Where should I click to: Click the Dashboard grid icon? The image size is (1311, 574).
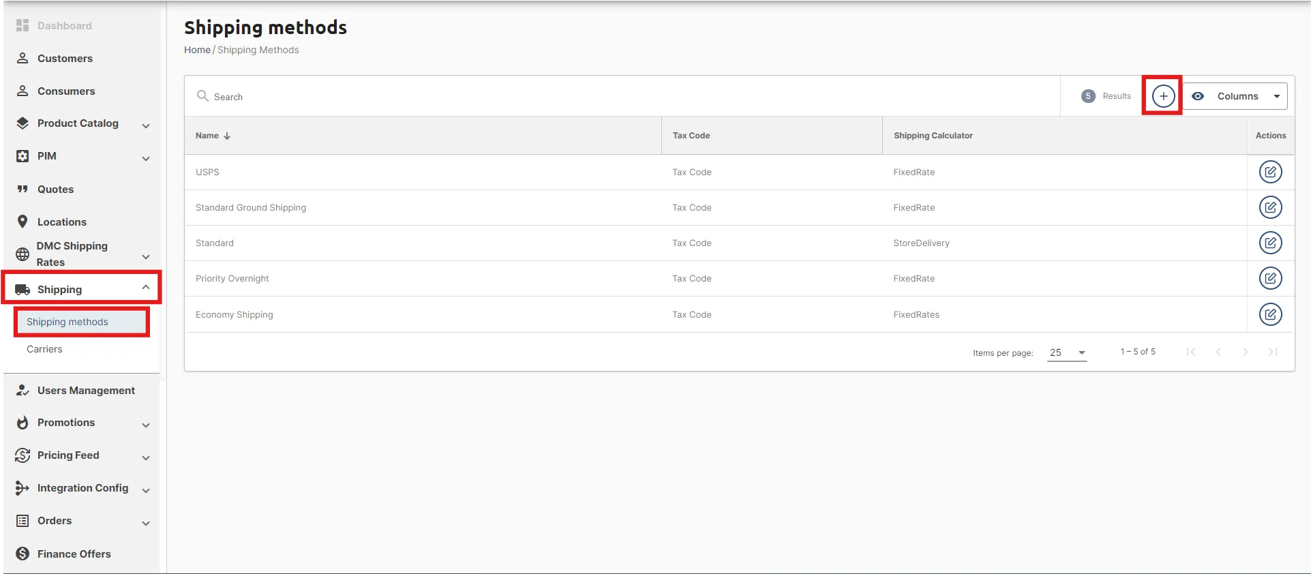[22, 25]
